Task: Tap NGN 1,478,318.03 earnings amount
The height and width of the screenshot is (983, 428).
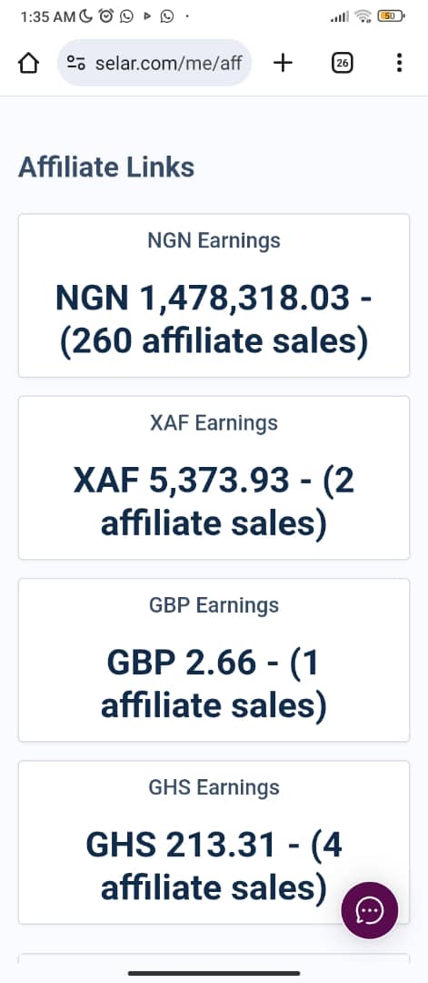Action: point(202,298)
